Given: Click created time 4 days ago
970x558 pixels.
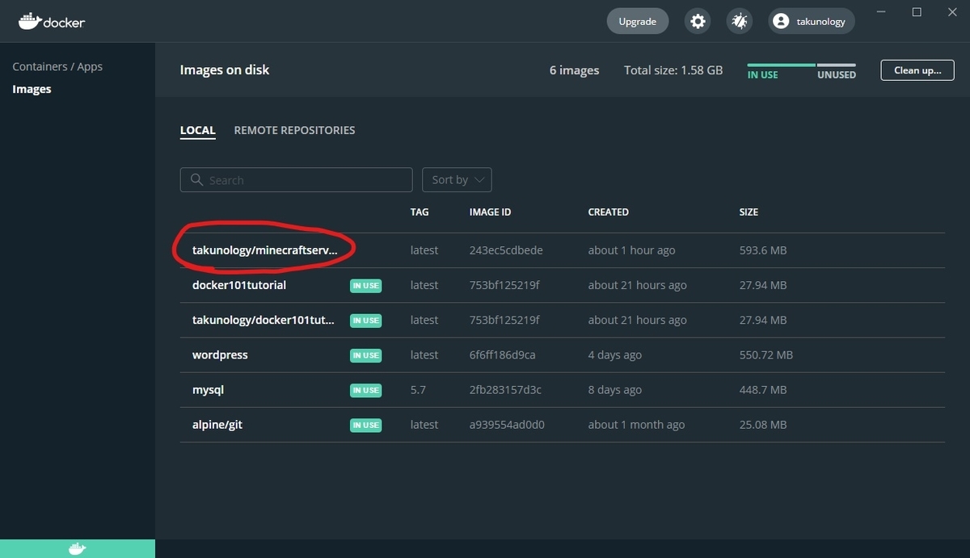Looking at the screenshot, I should point(615,355).
